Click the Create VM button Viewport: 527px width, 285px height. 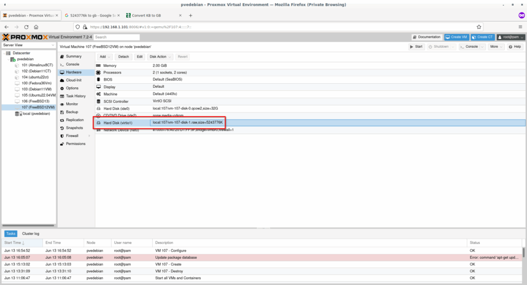456,37
